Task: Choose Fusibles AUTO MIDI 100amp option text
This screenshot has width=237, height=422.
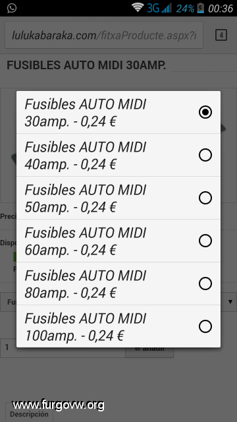Action: (x=86, y=327)
